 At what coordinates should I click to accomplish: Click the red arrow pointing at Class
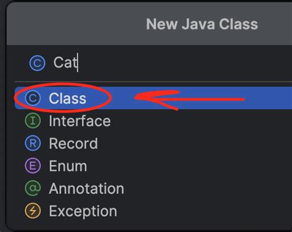coord(189,99)
